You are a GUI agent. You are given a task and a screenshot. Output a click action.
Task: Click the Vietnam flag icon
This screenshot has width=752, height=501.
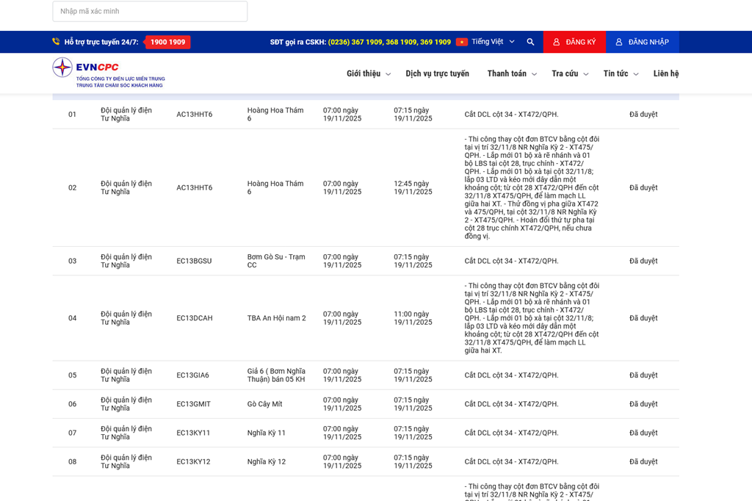coord(462,42)
